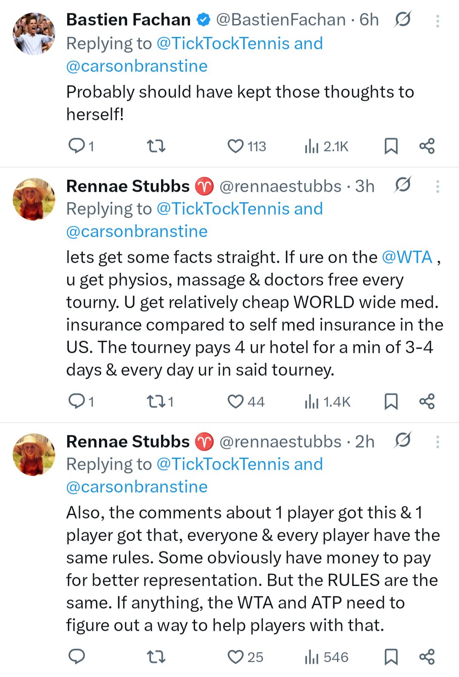This screenshot has height=677, width=459.
Task: Open Bastien Fachan's profile picture
Action: coord(34,34)
